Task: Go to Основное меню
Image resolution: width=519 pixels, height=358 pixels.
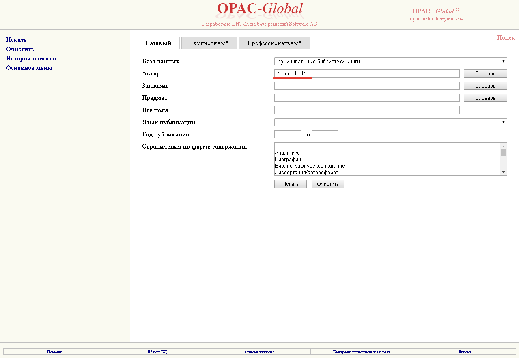Action: [29, 68]
